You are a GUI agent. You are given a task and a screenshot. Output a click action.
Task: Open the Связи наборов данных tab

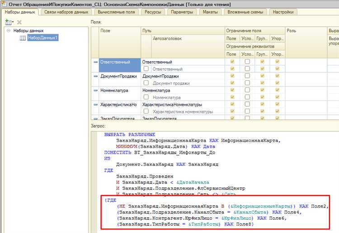66,12
